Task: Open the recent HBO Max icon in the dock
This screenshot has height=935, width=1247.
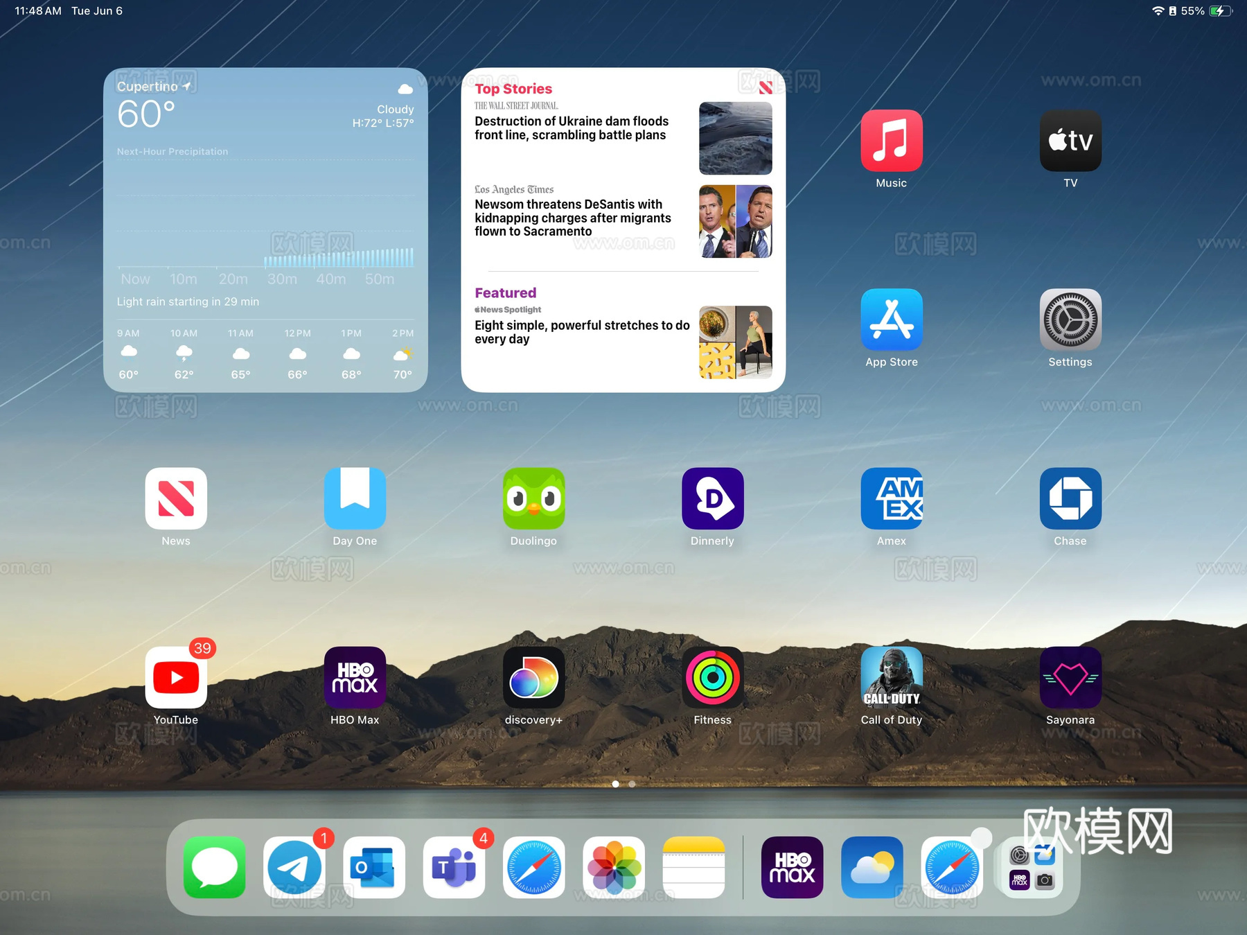Action: (x=792, y=867)
